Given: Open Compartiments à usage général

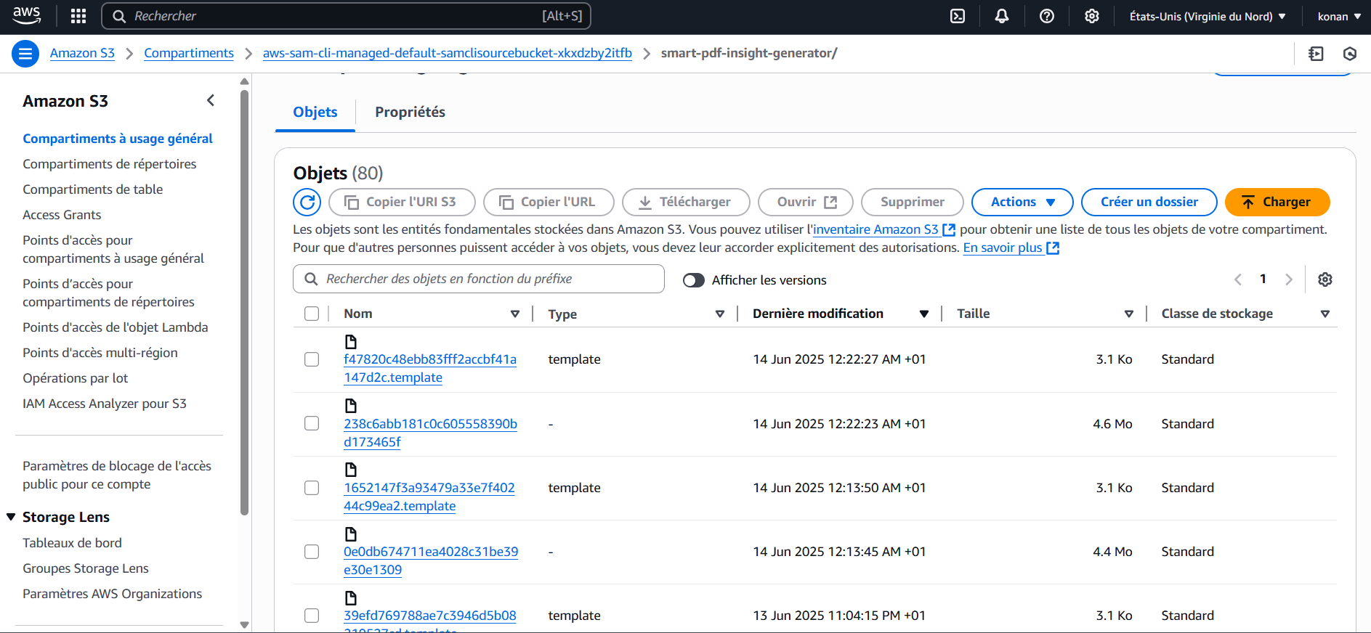Looking at the screenshot, I should pyautogui.click(x=118, y=139).
